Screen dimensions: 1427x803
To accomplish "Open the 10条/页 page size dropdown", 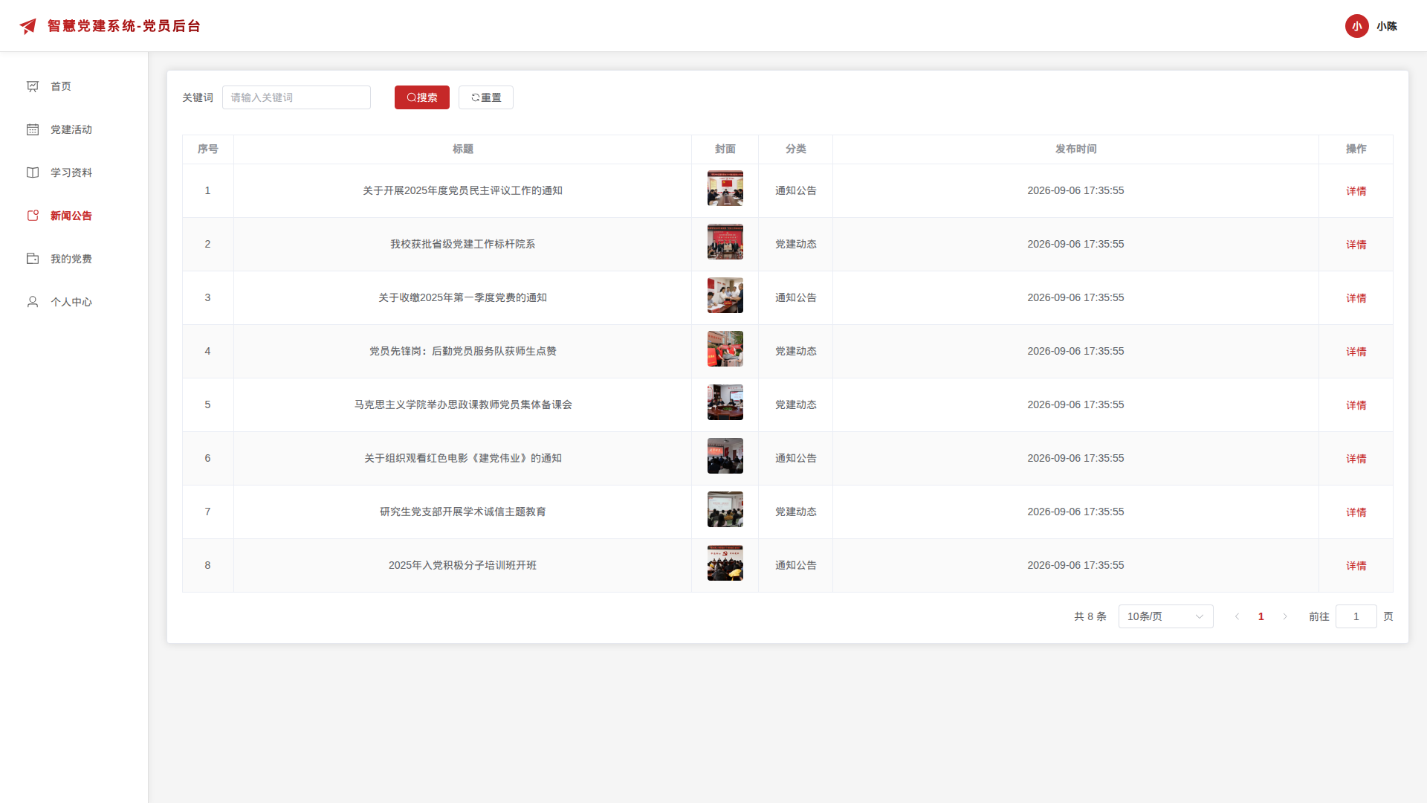I will tap(1166, 616).
